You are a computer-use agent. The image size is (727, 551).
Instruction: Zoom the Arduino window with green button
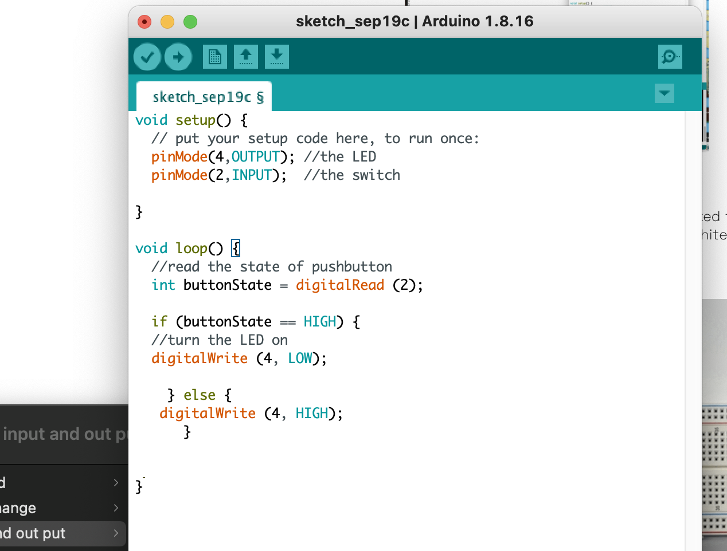(190, 22)
